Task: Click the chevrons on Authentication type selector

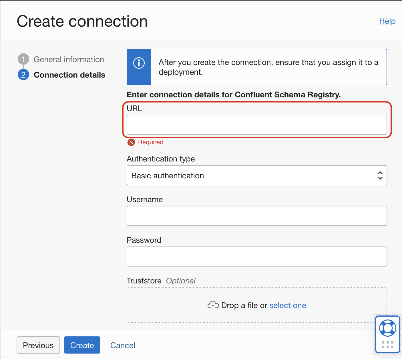Action: coord(380,175)
